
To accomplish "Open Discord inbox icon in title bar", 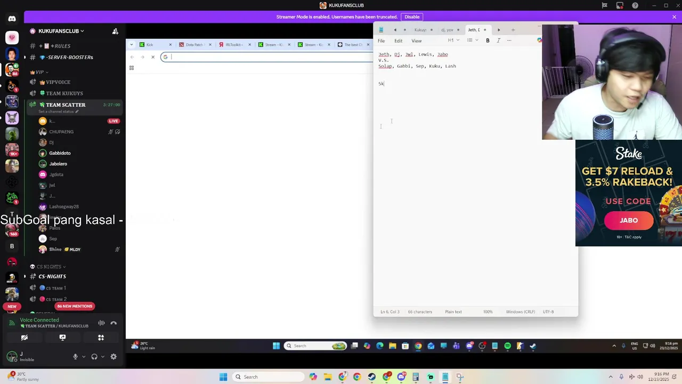I will pos(620,5).
